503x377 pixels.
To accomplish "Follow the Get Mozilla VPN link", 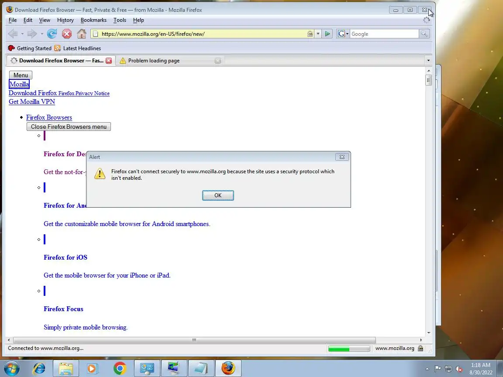I will [32, 102].
